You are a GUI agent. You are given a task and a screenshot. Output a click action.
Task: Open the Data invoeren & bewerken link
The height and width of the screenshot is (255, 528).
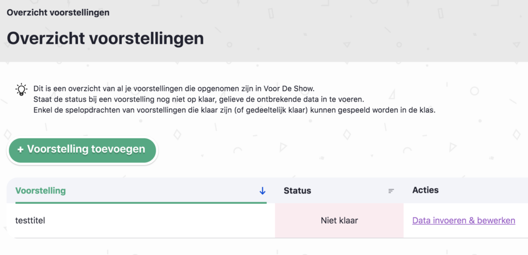click(x=464, y=220)
